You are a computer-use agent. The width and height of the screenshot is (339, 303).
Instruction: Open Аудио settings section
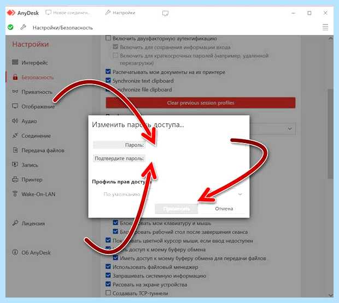[29, 121]
